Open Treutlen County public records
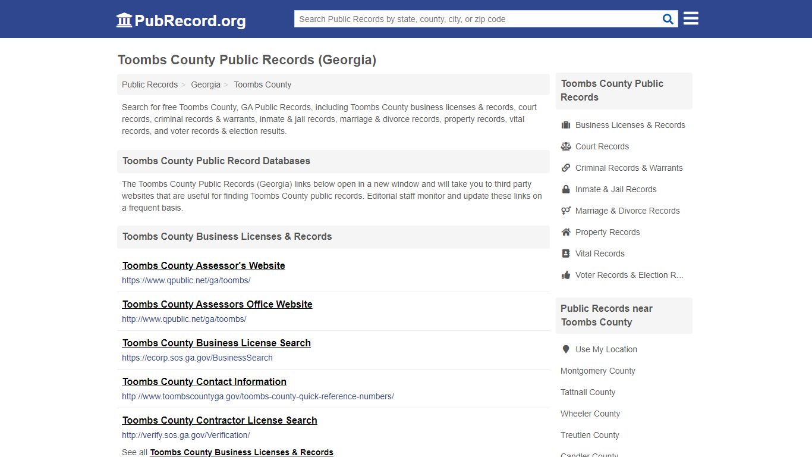 [590, 435]
